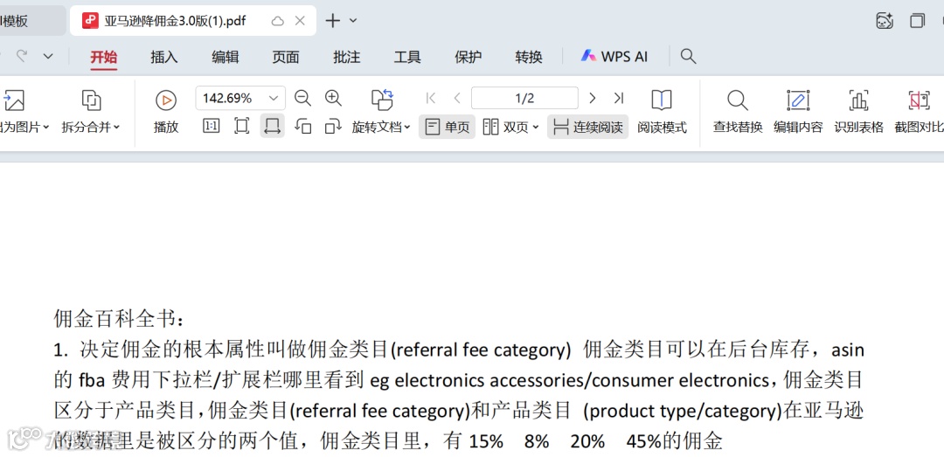The height and width of the screenshot is (457, 944).
Task: Expand the Rotate Document dropdown arrow
Action: (407, 127)
